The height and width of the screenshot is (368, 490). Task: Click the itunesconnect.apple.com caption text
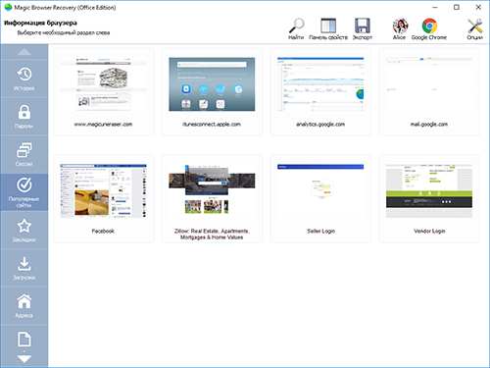(212, 125)
